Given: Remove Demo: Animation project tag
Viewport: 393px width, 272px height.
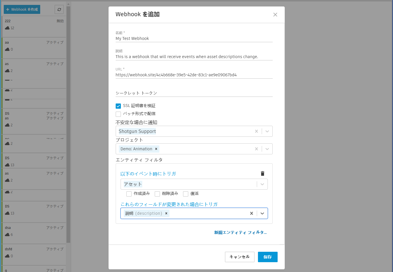Looking at the screenshot, I should tap(156, 149).
